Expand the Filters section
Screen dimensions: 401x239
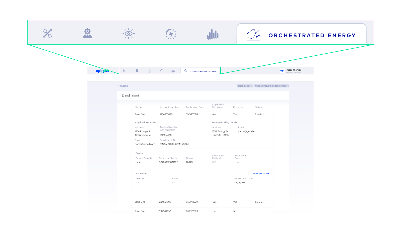point(123,86)
